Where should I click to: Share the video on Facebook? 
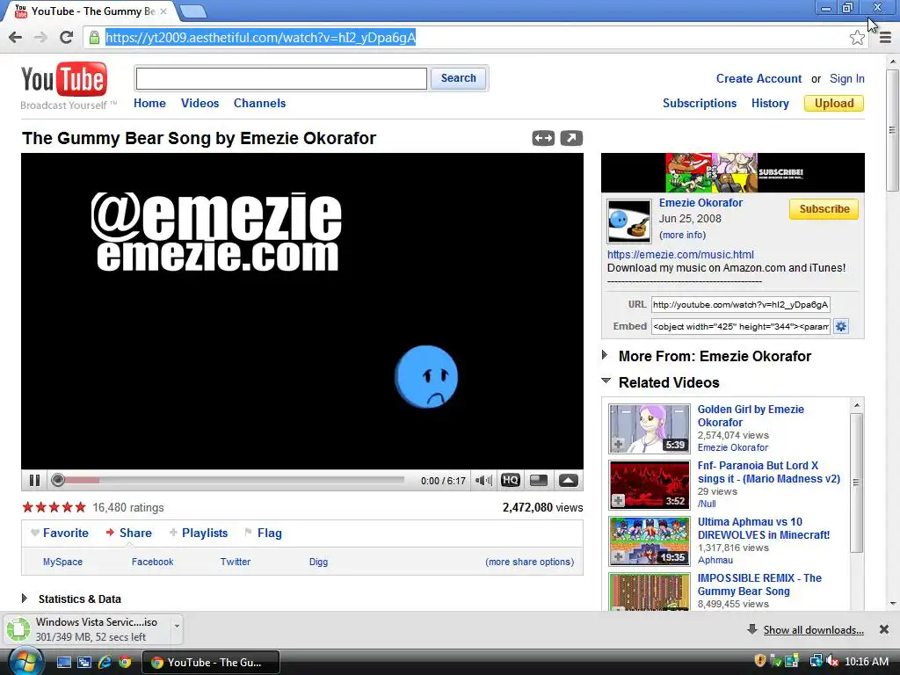click(x=152, y=562)
